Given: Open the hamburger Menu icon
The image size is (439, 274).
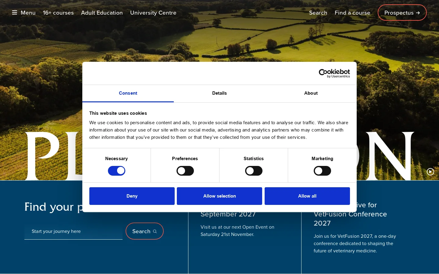Looking at the screenshot, I should click(x=15, y=12).
